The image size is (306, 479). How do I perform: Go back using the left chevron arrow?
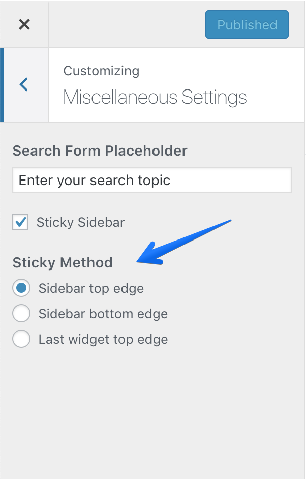(24, 84)
